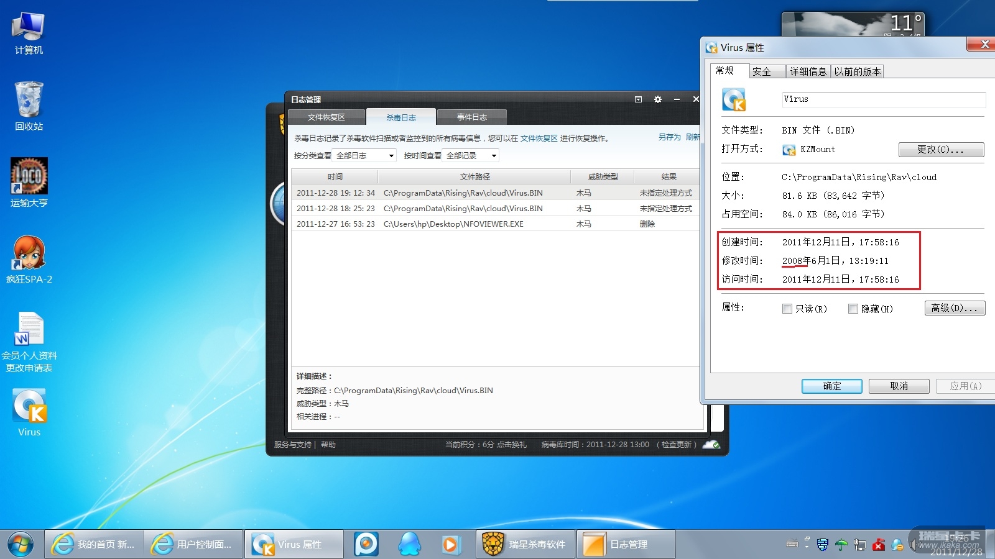This screenshot has height=559, width=995.
Task: Switch to 瑞星杀毒软件 from the taskbar
Action: click(x=525, y=544)
